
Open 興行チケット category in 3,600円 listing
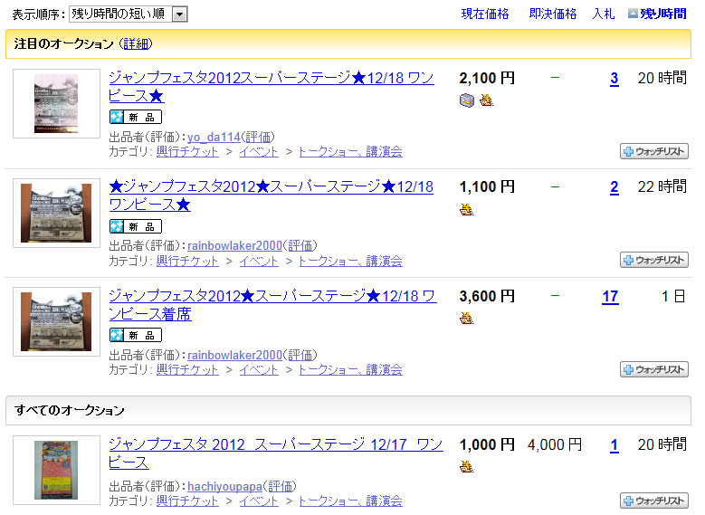(187, 369)
